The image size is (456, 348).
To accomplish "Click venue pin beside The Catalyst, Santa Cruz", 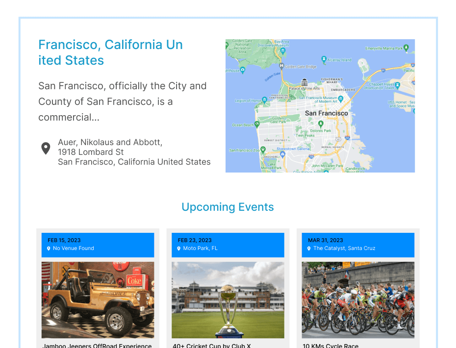I will click(x=309, y=249).
